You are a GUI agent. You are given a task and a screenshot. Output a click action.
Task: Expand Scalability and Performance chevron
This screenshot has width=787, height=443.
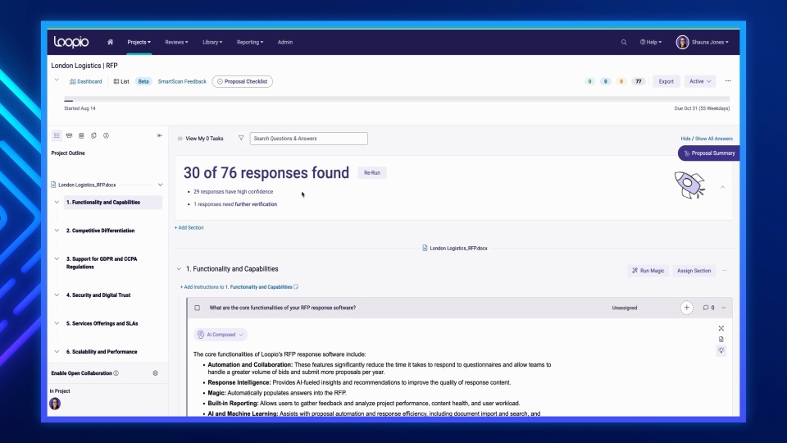point(57,352)
